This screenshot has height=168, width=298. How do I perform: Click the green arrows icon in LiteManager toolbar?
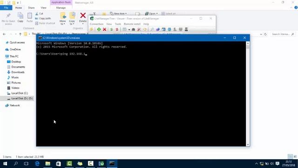(x=112, y=29)
